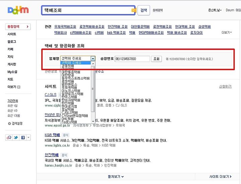
Task: Open the 존스빅님 account menu
Action: point(215,10)
